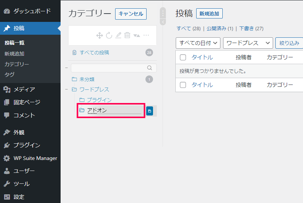
Task: Tick the select-all checkbox in table header
Action: [183, 57]
